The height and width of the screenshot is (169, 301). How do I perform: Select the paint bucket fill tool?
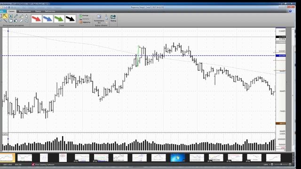click(16, 21)
